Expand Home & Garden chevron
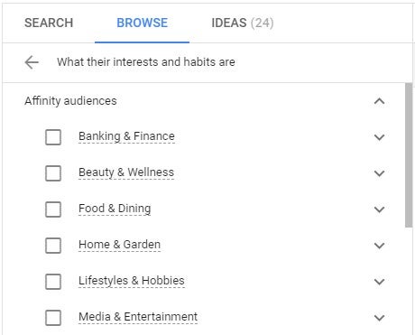The image size is (415, 335). (x=379, y=246)
